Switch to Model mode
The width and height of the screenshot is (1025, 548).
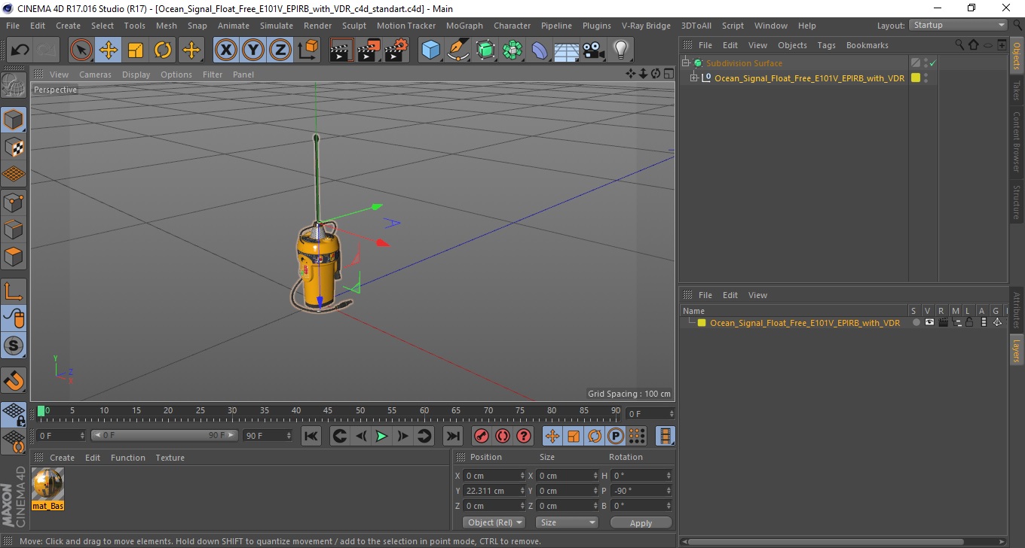(14, 120)
